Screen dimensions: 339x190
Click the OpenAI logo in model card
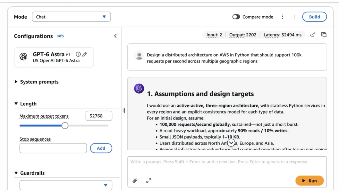[x=23, y=56]
